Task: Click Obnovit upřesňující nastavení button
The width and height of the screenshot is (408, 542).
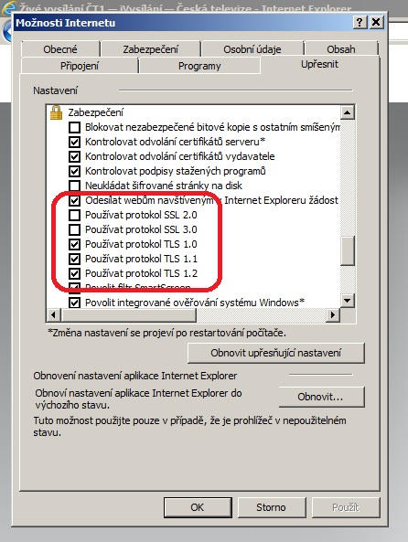Action: [x=275, y=353]
